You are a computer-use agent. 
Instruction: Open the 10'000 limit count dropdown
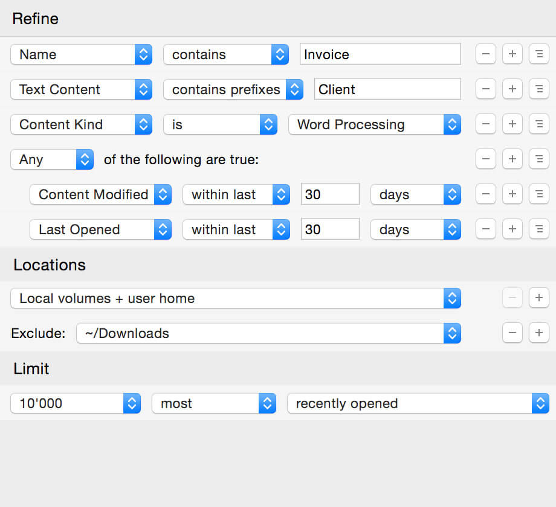coord(76,403)
